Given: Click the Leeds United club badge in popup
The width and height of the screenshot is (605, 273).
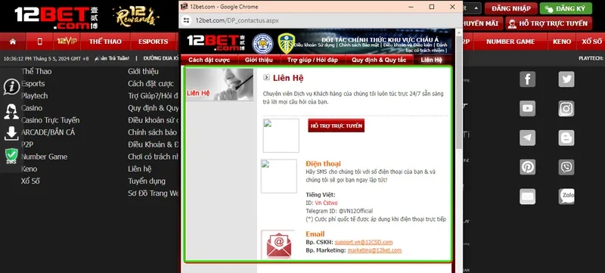Looking at the screenshot, I should (287, 44).
